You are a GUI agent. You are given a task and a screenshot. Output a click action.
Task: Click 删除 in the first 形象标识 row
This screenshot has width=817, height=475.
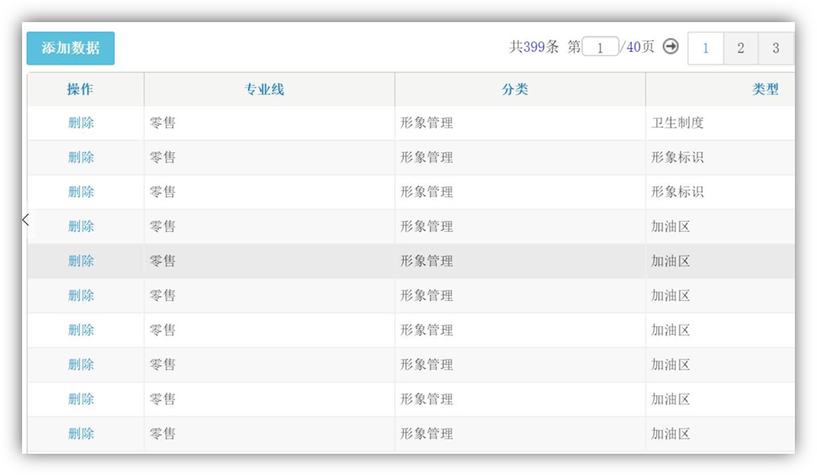click(81, 157)
